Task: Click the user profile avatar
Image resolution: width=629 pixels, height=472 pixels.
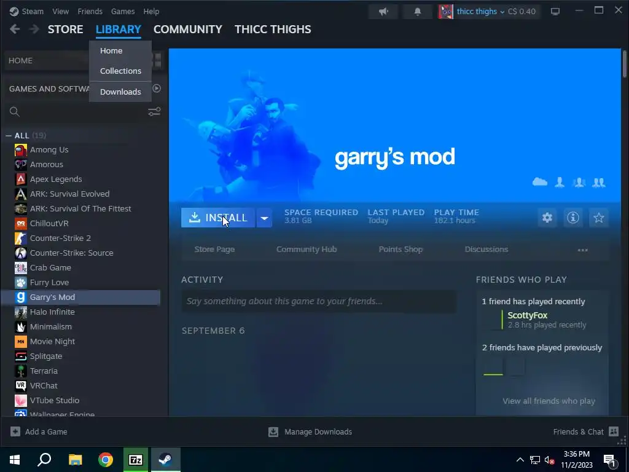Action: [445, 12]
